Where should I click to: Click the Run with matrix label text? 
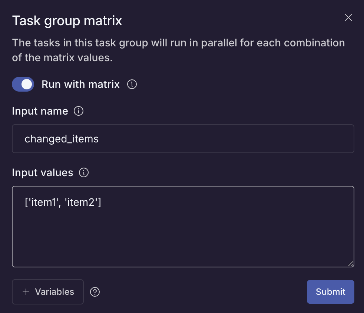coord(80,84)
